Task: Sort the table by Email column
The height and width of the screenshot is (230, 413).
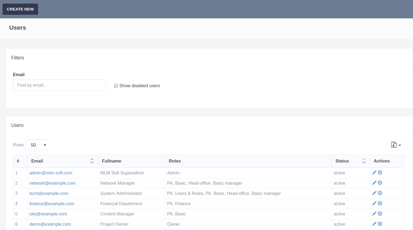Action: (92, 161)
